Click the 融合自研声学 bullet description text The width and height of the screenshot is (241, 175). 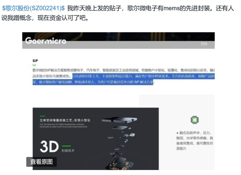195,141
